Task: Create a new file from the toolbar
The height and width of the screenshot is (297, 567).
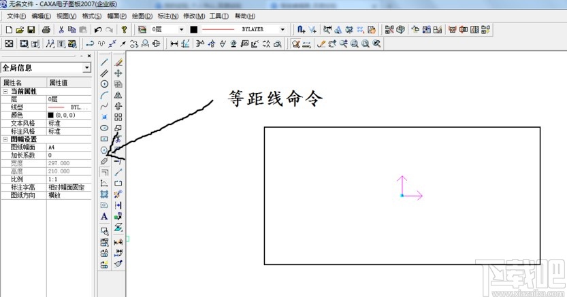Action: (x=9, y=30)
